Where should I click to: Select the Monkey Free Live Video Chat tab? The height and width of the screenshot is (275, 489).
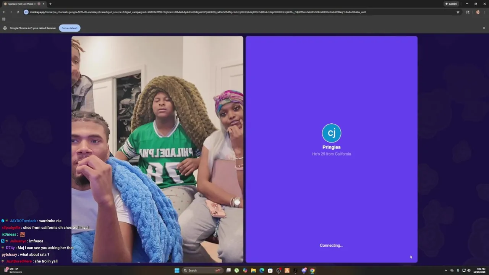coord(24,4)
